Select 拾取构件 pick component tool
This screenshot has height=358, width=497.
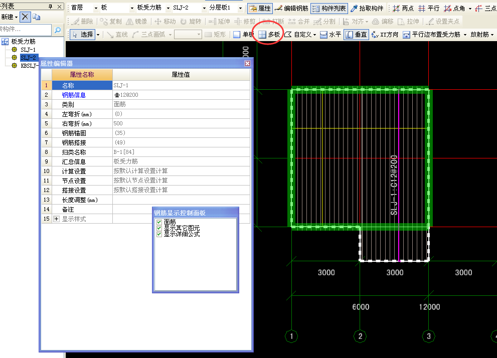(x=367, y=8)
